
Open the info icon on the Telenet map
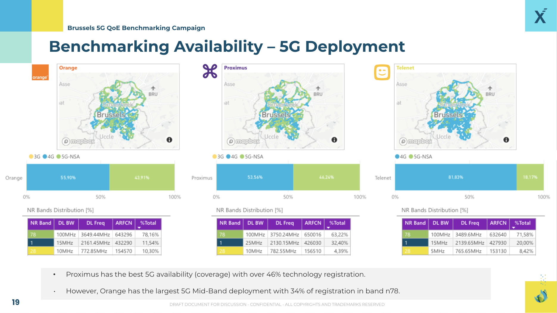click(x=505, y=139)
